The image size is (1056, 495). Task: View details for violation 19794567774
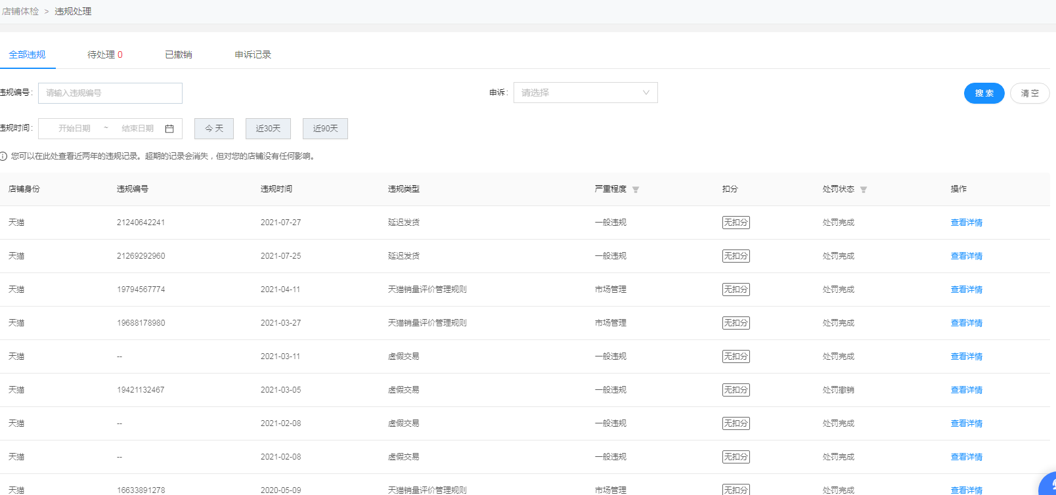tap(967, 290)
